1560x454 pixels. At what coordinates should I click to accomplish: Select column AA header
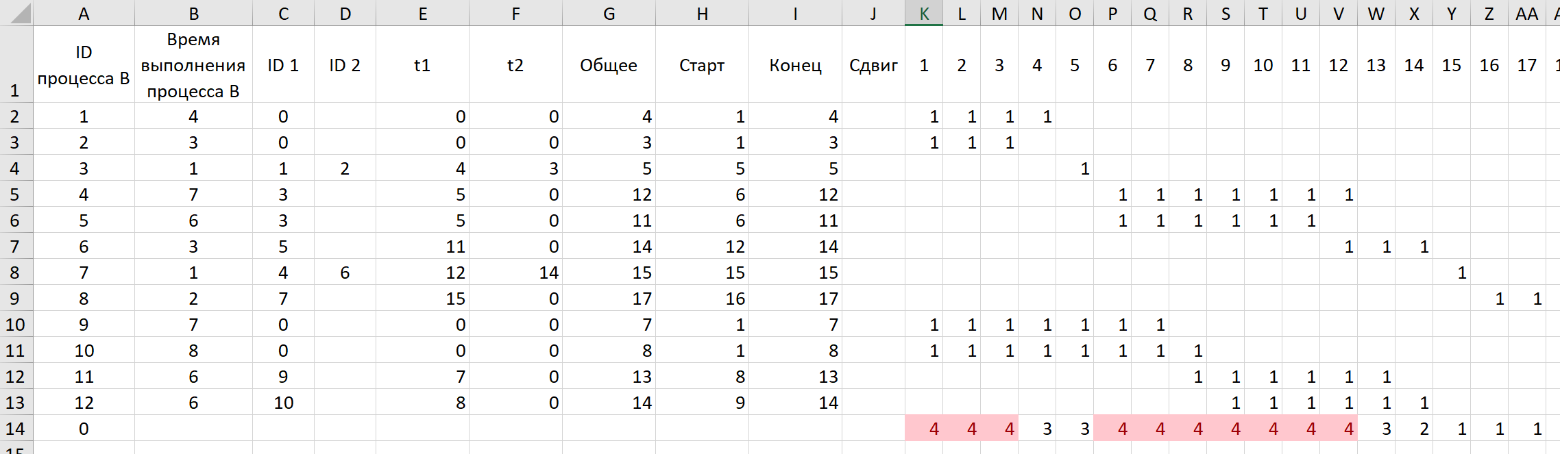pyautogui.click(x=1526, y=14)
